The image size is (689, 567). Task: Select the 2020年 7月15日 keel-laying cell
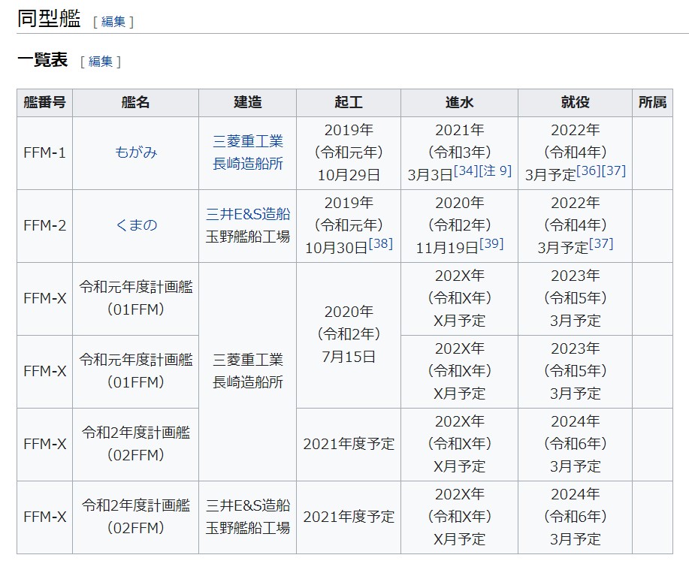tap(349, 335)
